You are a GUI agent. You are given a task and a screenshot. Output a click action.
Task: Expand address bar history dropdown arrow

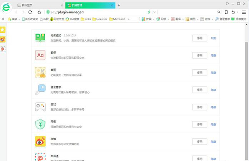(x=155, y=12)
